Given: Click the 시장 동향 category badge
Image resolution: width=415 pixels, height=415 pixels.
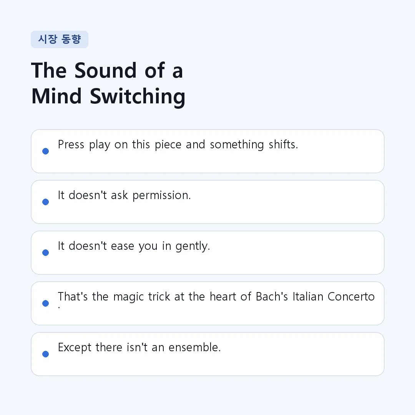Looking at the screenshot, I should coord(60,40).
